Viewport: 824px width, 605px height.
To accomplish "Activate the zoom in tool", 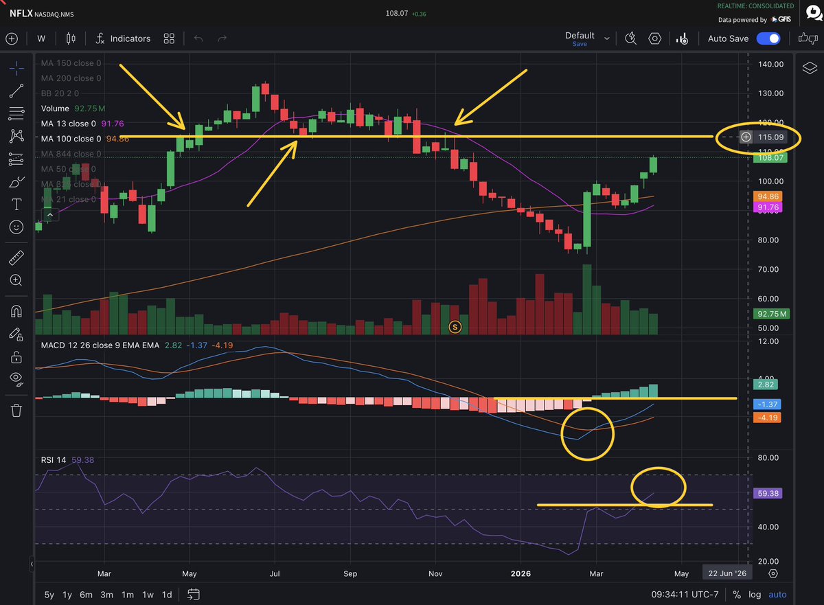I will (17, 280).
